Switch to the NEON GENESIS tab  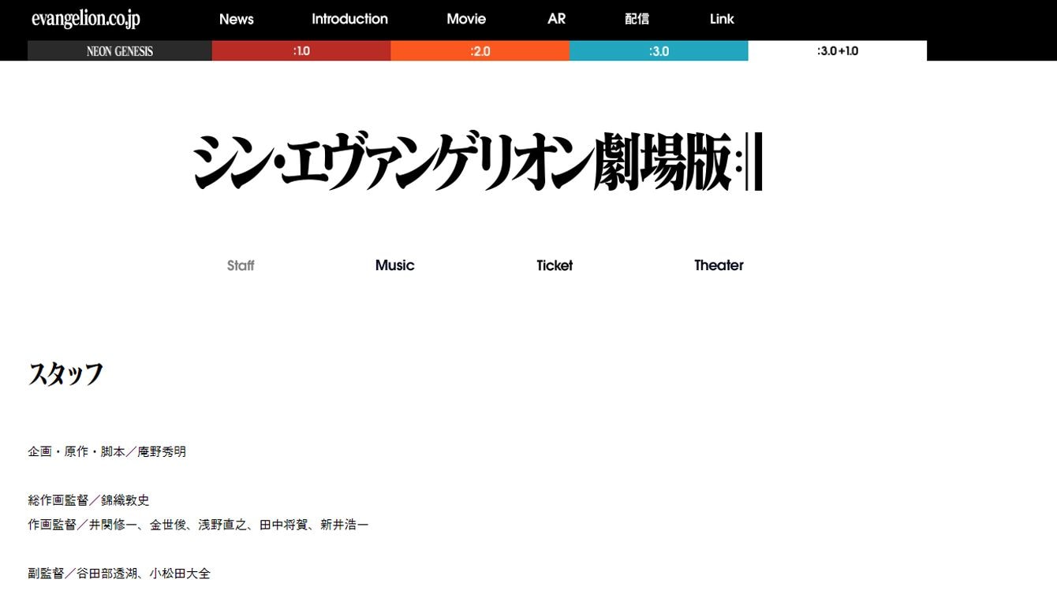[x=120, y=51]
